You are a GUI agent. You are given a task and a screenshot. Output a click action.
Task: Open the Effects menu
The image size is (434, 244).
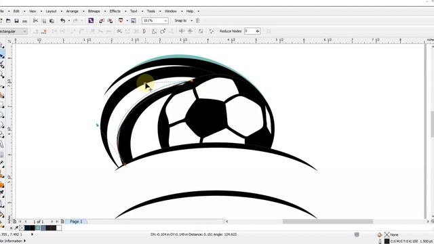115,12
